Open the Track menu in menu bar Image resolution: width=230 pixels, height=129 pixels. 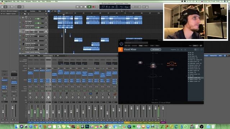click(22, 1)
